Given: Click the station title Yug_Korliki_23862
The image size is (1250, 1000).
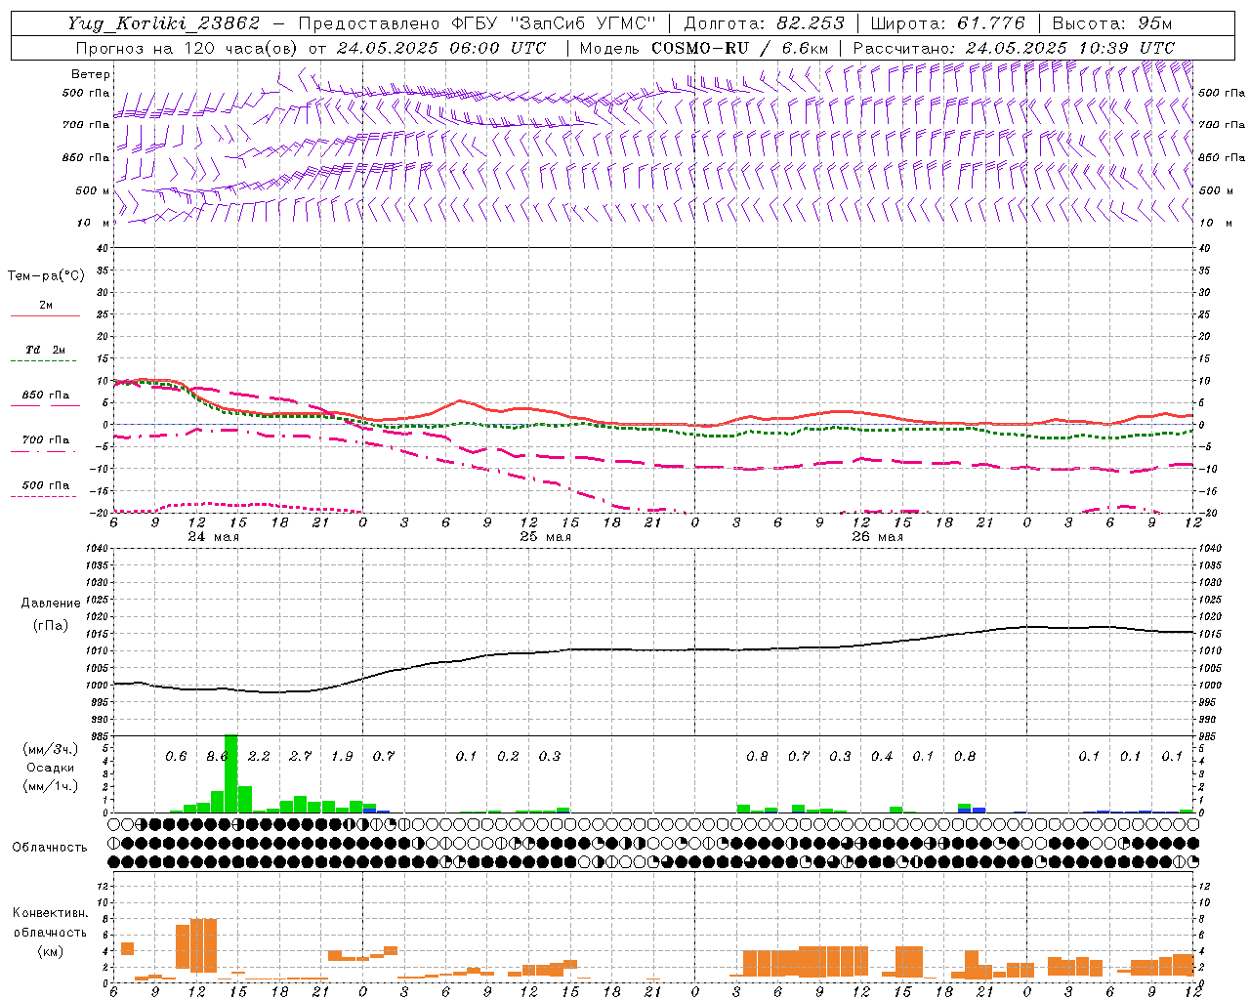Looking at the screenshot, I should point(164,23).
